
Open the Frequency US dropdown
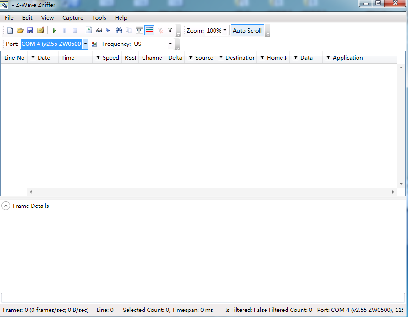(x=170, y=44)
